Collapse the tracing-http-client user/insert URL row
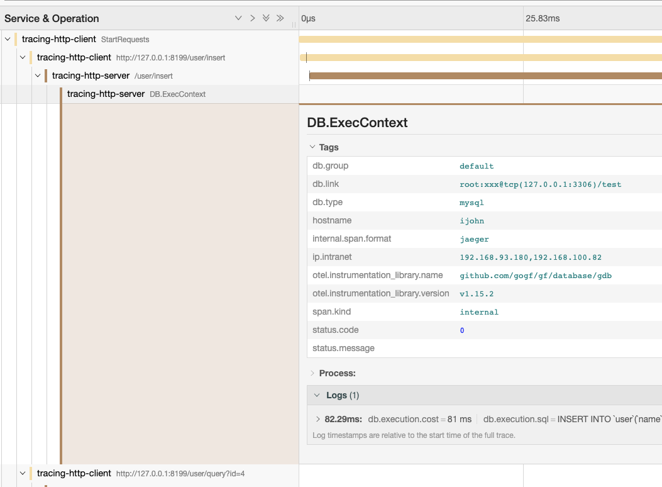This screenshot has width=662, height=487. pyautogui.click(x=23, y=57)
